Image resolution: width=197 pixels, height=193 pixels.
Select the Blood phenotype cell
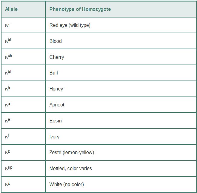pos(121,41)
